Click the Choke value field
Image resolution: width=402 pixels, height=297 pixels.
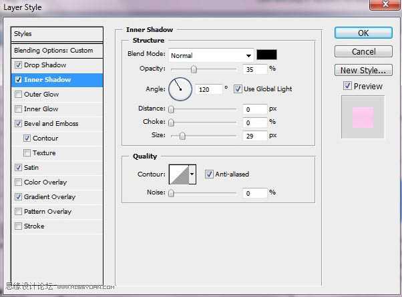[255, 123]
